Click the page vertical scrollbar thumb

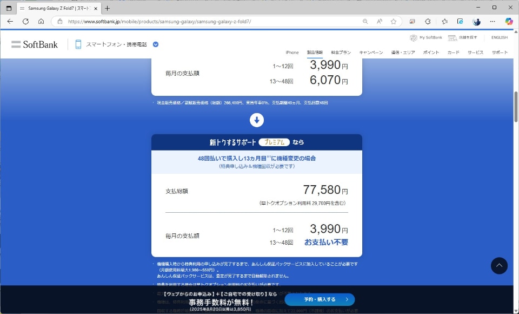point(516,106)
